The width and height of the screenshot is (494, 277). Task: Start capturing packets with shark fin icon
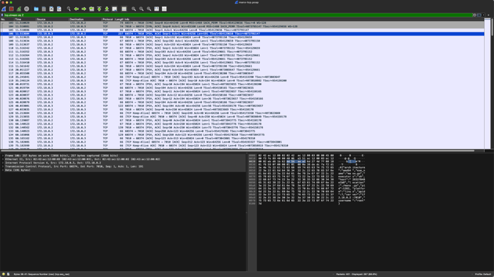coord(4,9)
